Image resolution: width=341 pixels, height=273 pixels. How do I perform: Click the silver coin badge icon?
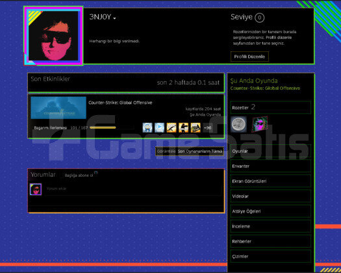tap(238, 124)
